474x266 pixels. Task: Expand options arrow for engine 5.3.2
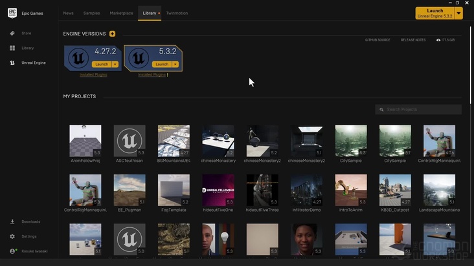click(175, 64)
